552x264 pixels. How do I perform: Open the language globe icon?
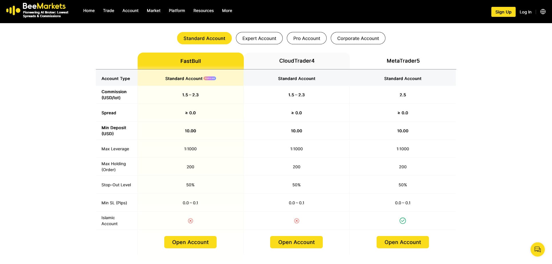point(543,12)
